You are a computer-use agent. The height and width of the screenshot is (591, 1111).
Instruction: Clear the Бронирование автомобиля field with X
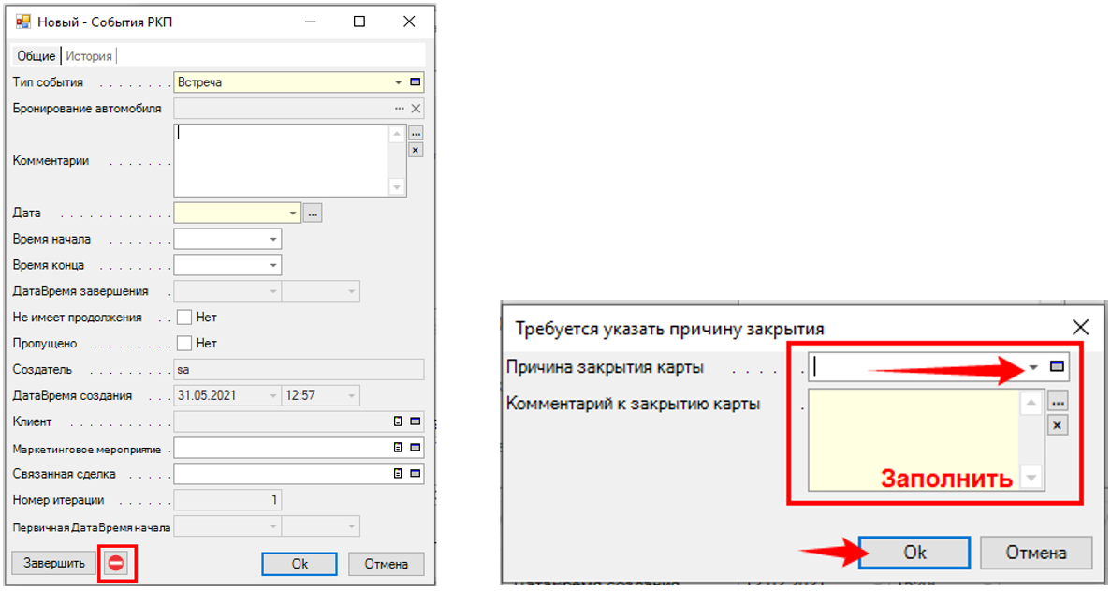tap(416, 109)
